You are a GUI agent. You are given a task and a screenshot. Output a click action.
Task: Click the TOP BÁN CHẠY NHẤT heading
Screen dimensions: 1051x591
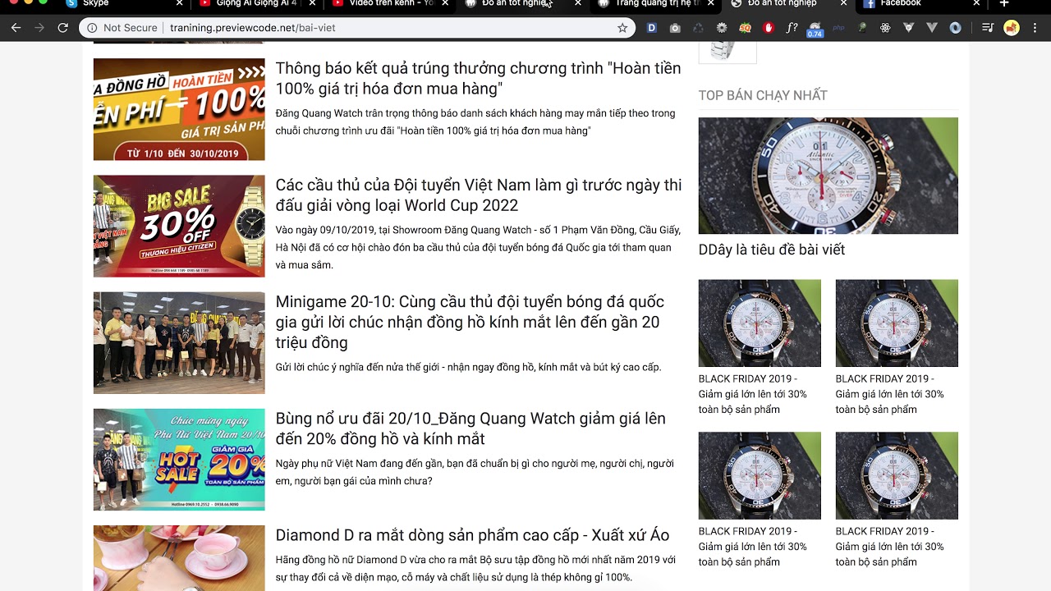click(763, 95)
